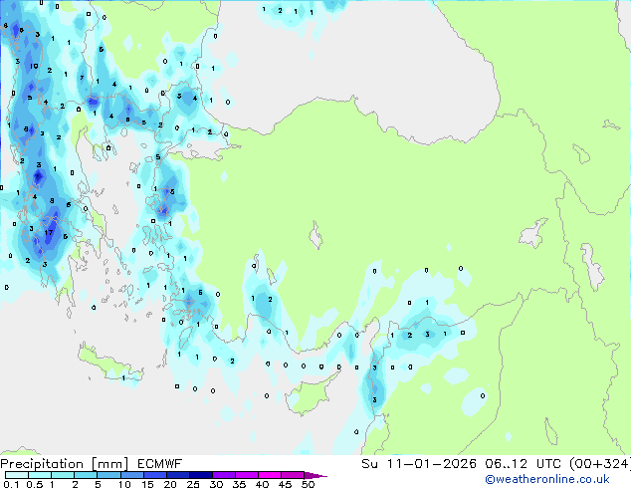Click the "Su 11-01-2026" date text
The height and width of the screenshot is (488, 631).
[x=419, y=464]
